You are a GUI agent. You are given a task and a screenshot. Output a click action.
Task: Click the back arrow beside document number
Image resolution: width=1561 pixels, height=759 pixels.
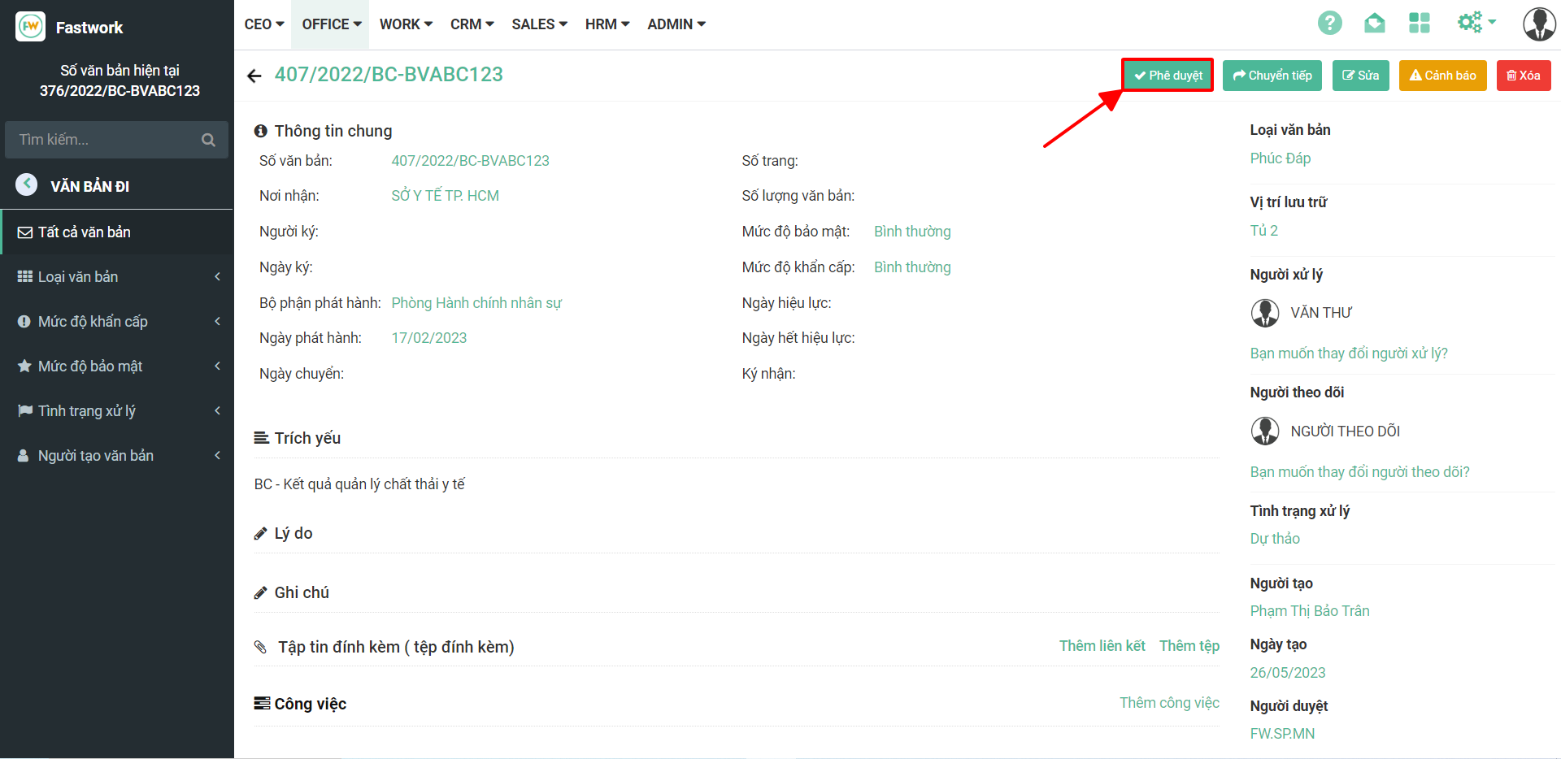[254, 76]
